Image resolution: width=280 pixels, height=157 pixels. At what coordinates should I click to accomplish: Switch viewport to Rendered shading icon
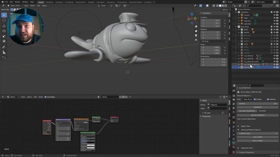[226, 6]
